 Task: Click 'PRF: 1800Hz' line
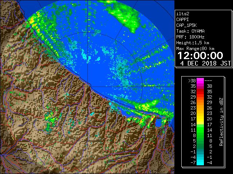190,37
